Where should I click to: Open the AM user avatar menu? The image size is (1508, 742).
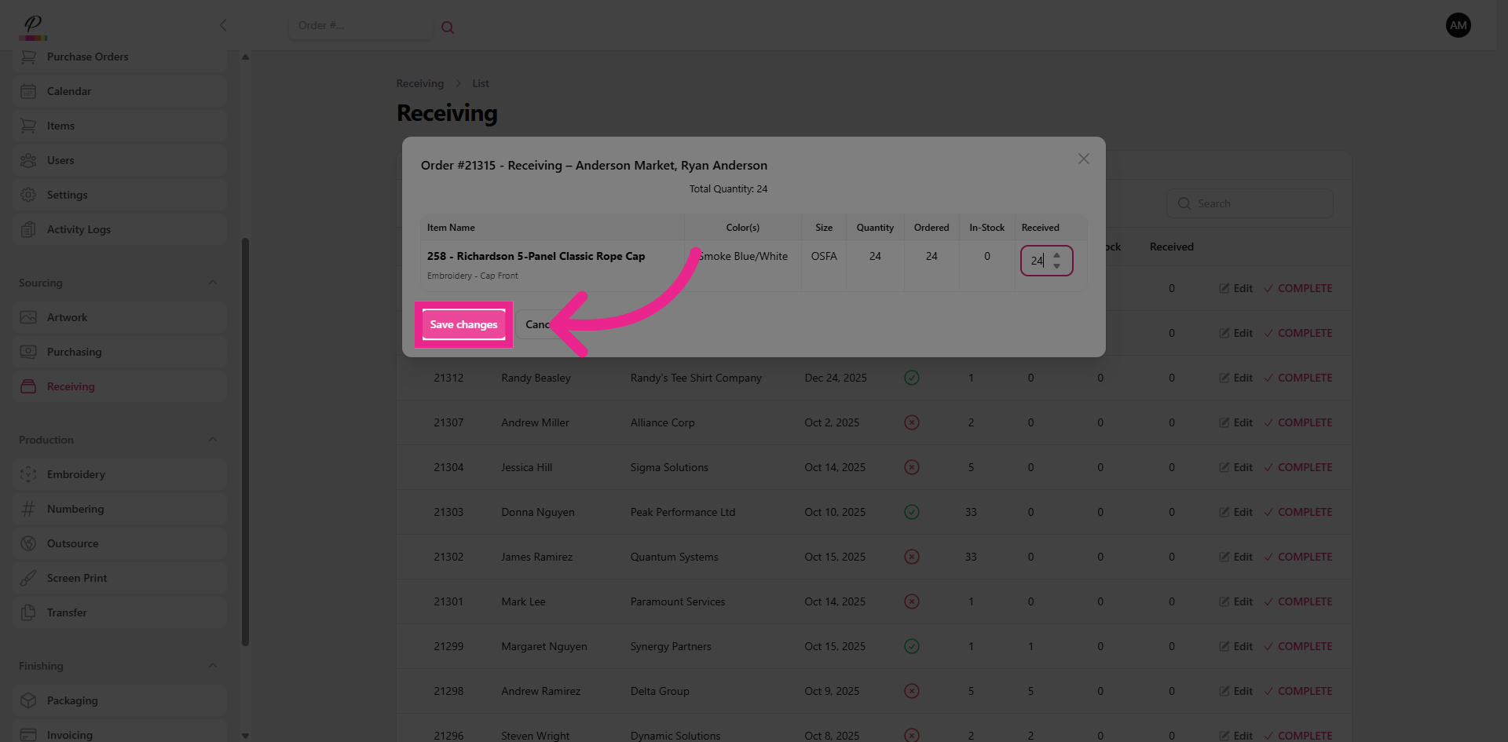coord(1458,25)
